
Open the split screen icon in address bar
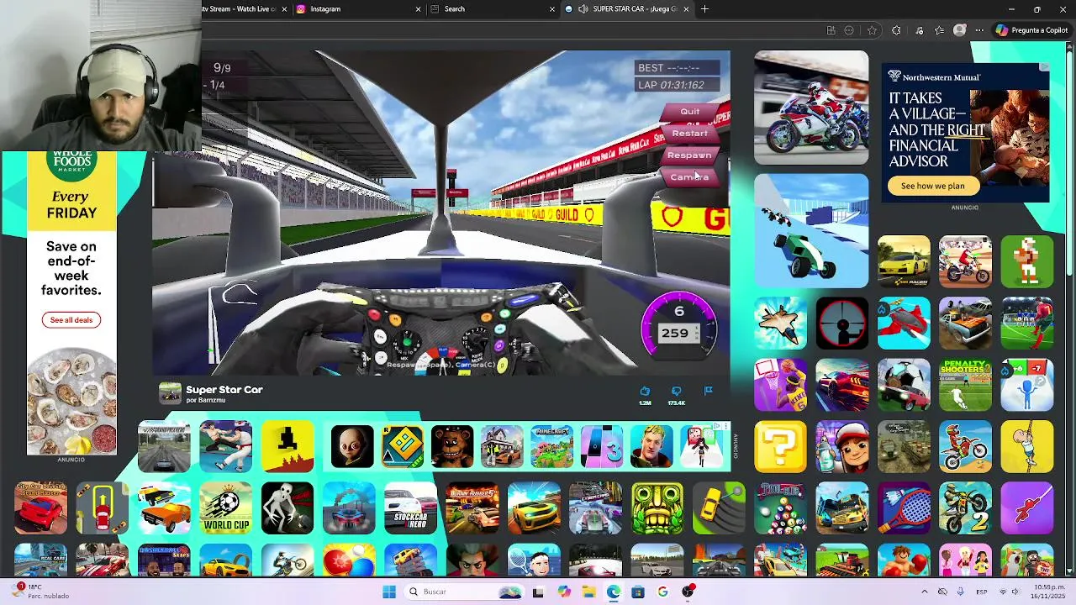(831, 30)
